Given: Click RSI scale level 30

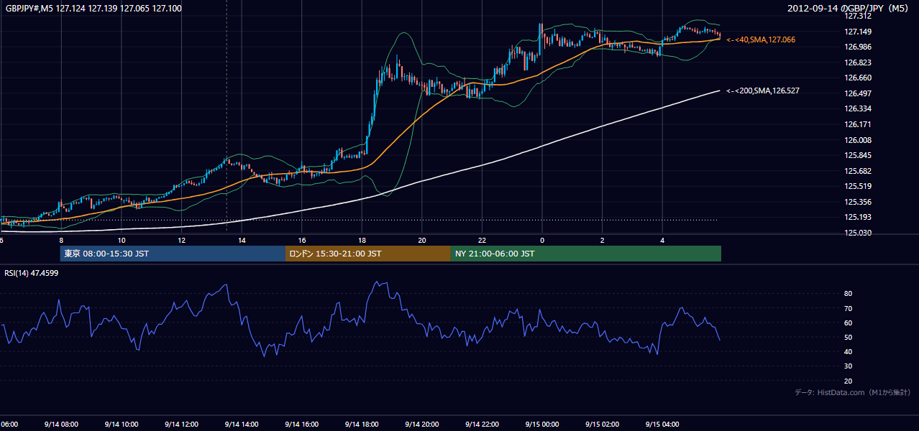Looking at the screenshot, I should pos(848,366).
